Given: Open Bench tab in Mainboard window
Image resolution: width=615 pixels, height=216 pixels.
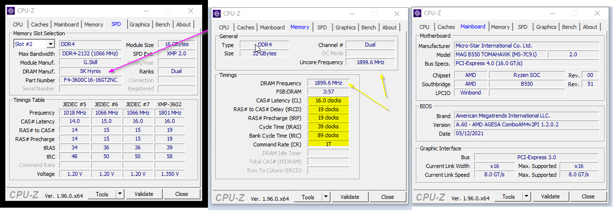Looking at the screenshot, I should tap(569, 27).
